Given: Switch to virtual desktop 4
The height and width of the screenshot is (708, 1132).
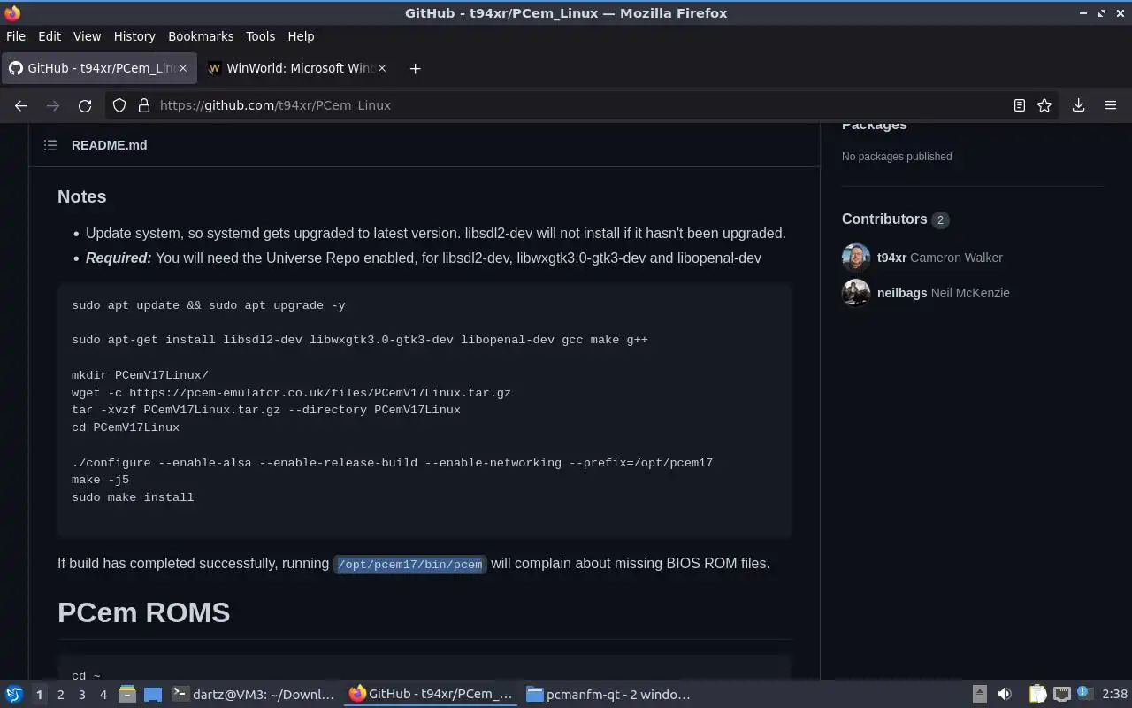Looking at the screenshot, I should 103,695.
